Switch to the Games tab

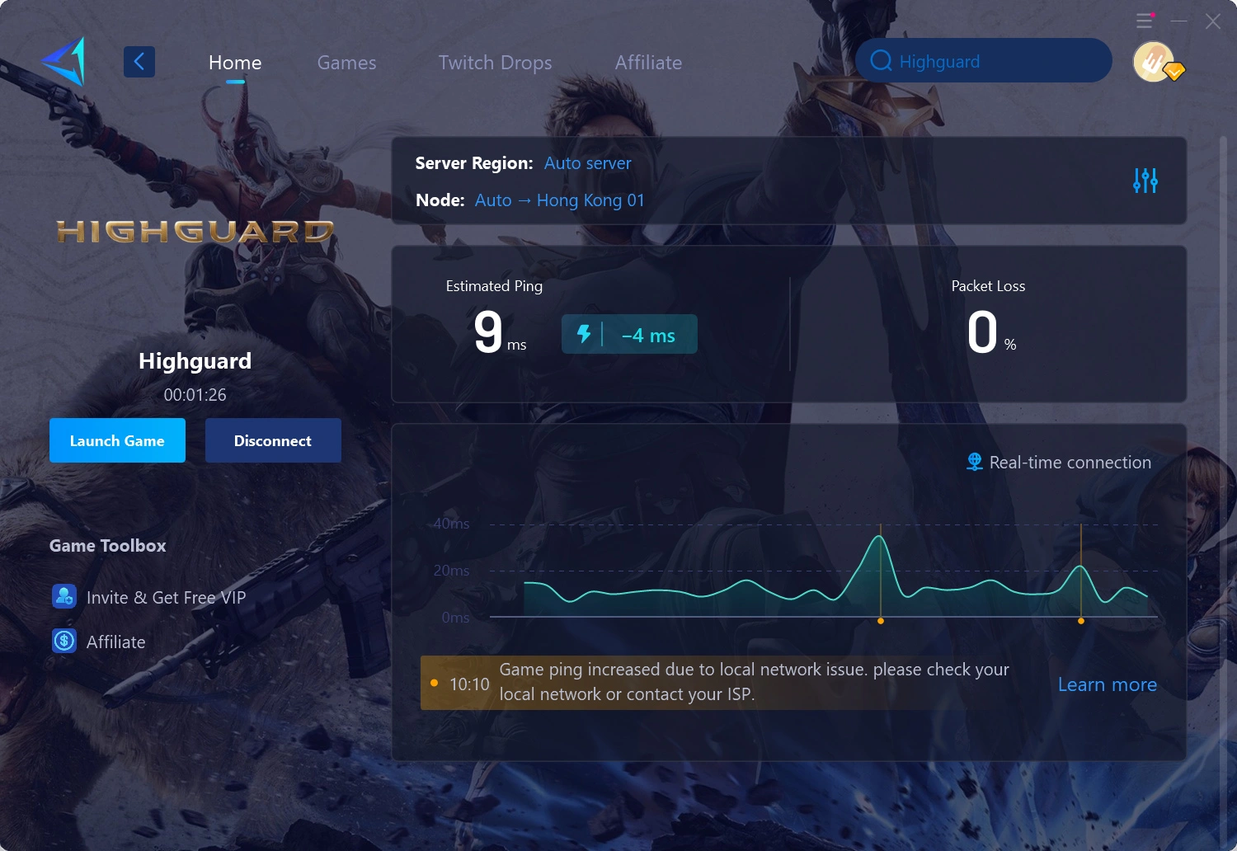pyautogui.click(x=346, y=62)
